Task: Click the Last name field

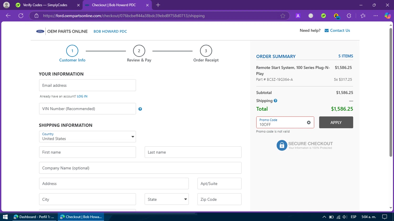Action: pyautogui.click(x=193, y=152)
